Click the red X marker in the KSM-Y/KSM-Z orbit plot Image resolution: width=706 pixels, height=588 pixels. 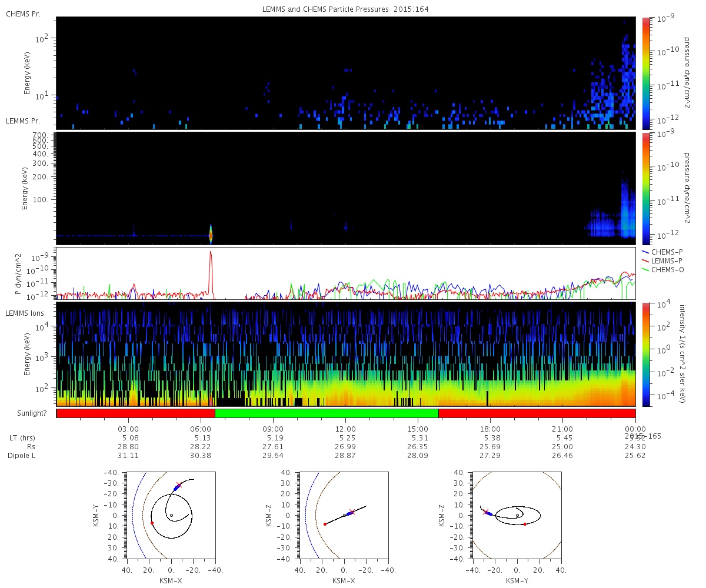point(486,512)
